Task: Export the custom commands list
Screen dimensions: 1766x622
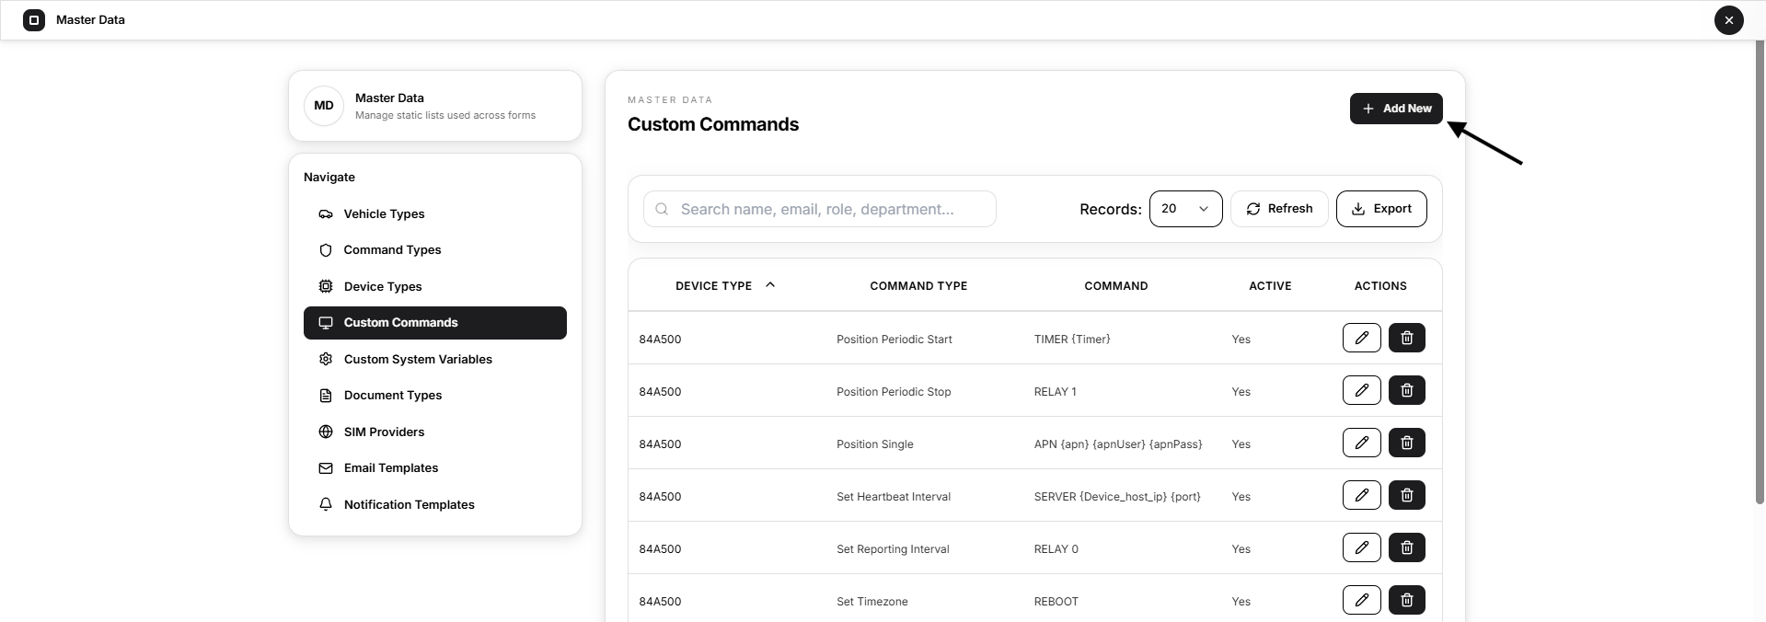Action: pos(1381,209)
